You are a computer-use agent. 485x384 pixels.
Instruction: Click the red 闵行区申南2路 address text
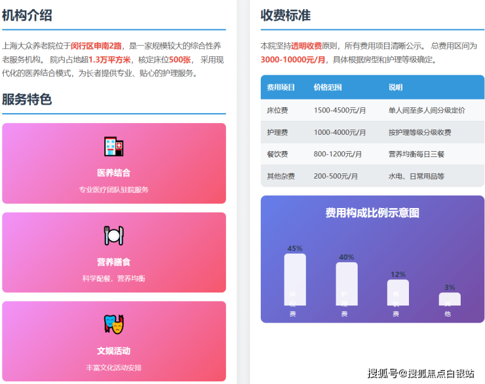pyautogui.click(x=96, y=46)
